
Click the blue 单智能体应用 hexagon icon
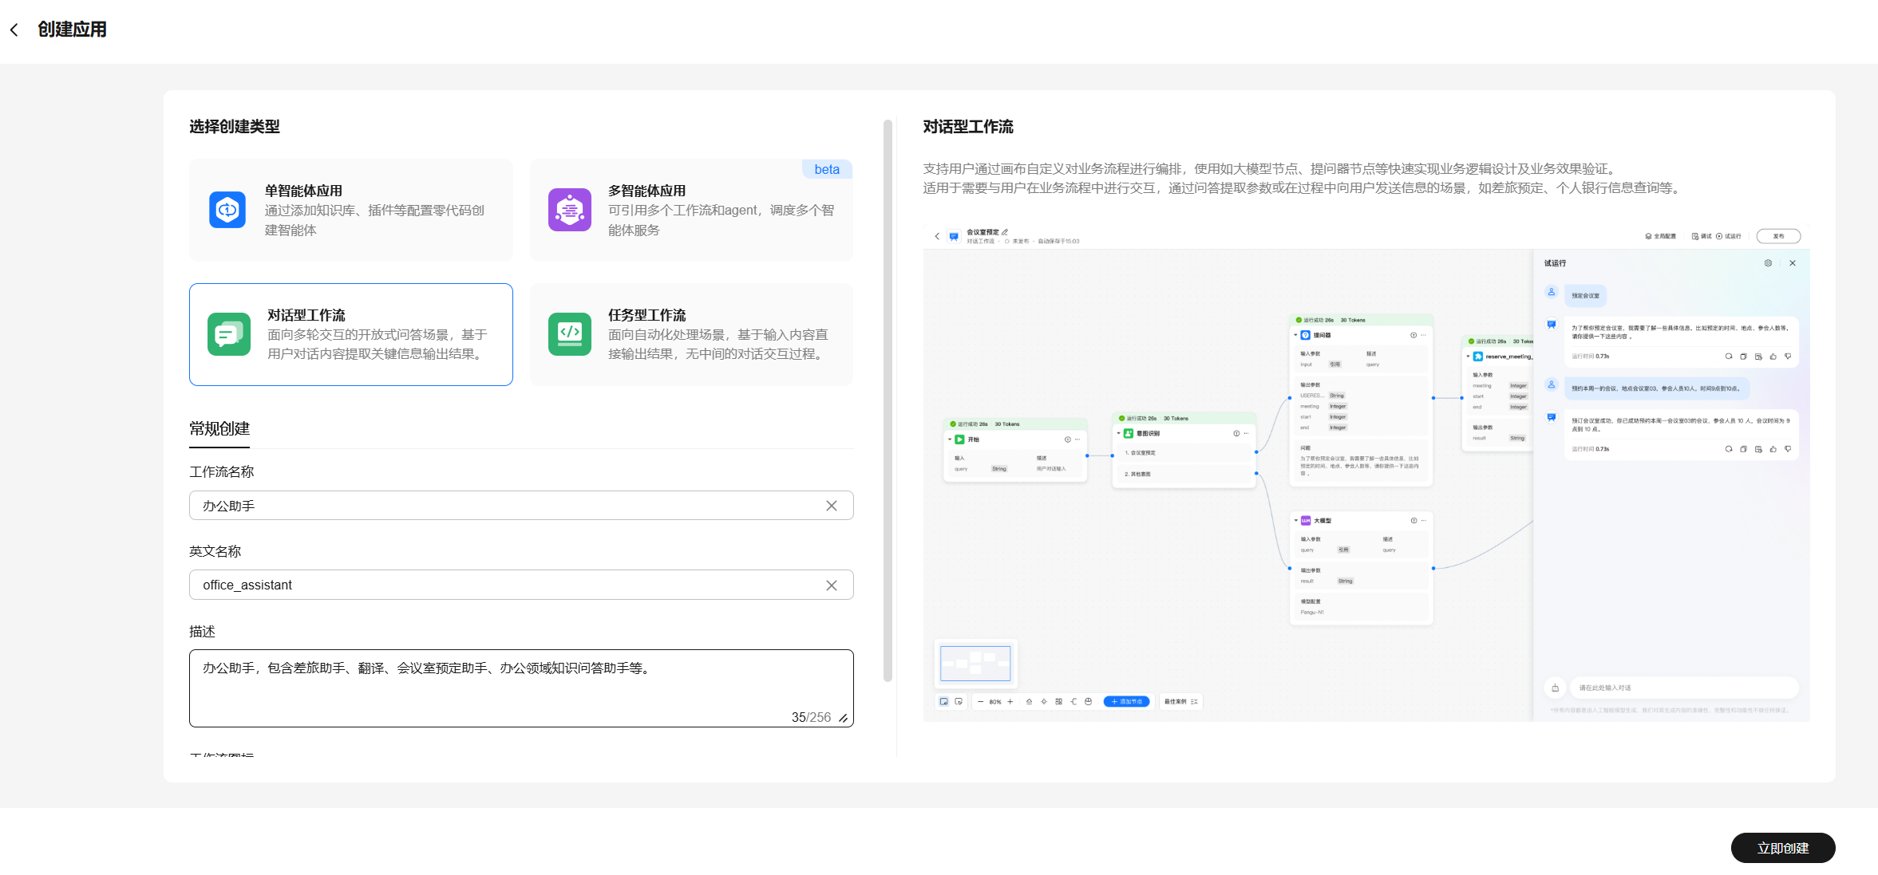coord(227,211)
